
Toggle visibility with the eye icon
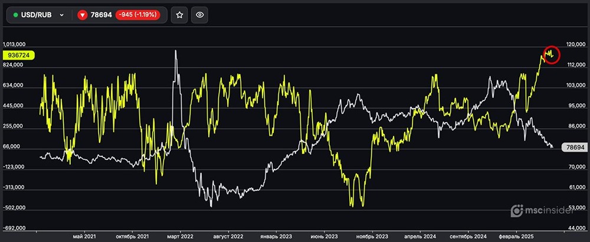[x=200, y=15]
